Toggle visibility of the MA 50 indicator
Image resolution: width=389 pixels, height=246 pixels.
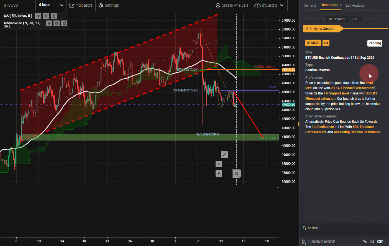(x=38, y=16)
